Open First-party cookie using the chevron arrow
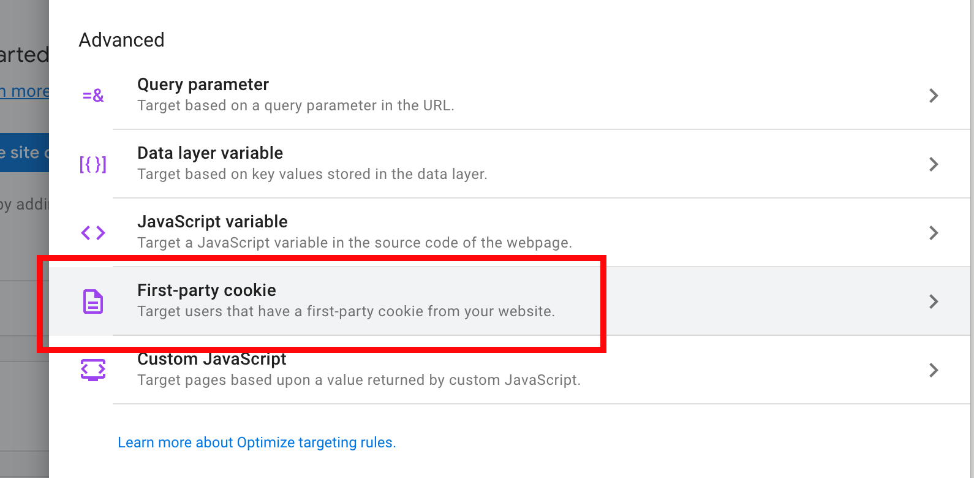This screenshot has height=478, width=974. 934,302
